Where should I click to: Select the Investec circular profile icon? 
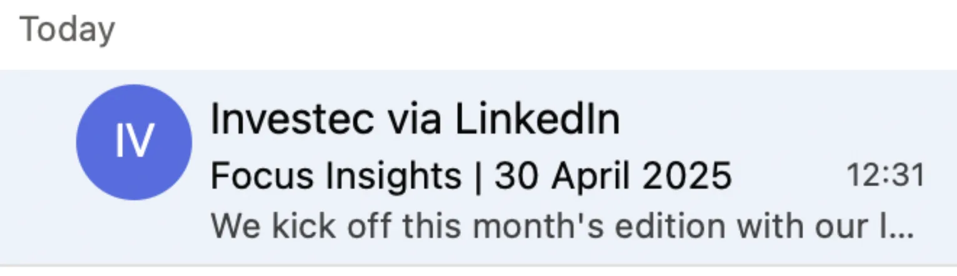click(x=134, y=142)
